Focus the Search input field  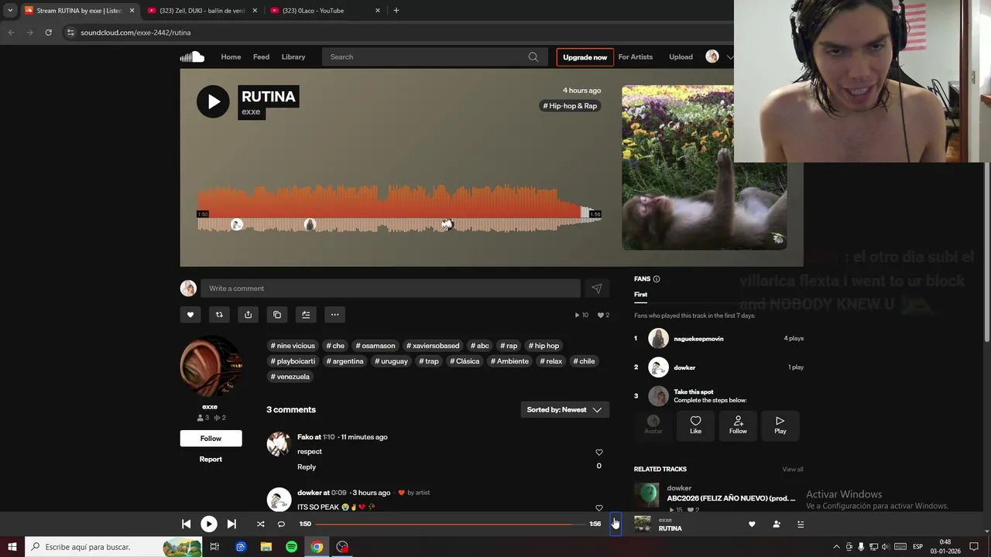pyautogui.click(x=425, y=56)
